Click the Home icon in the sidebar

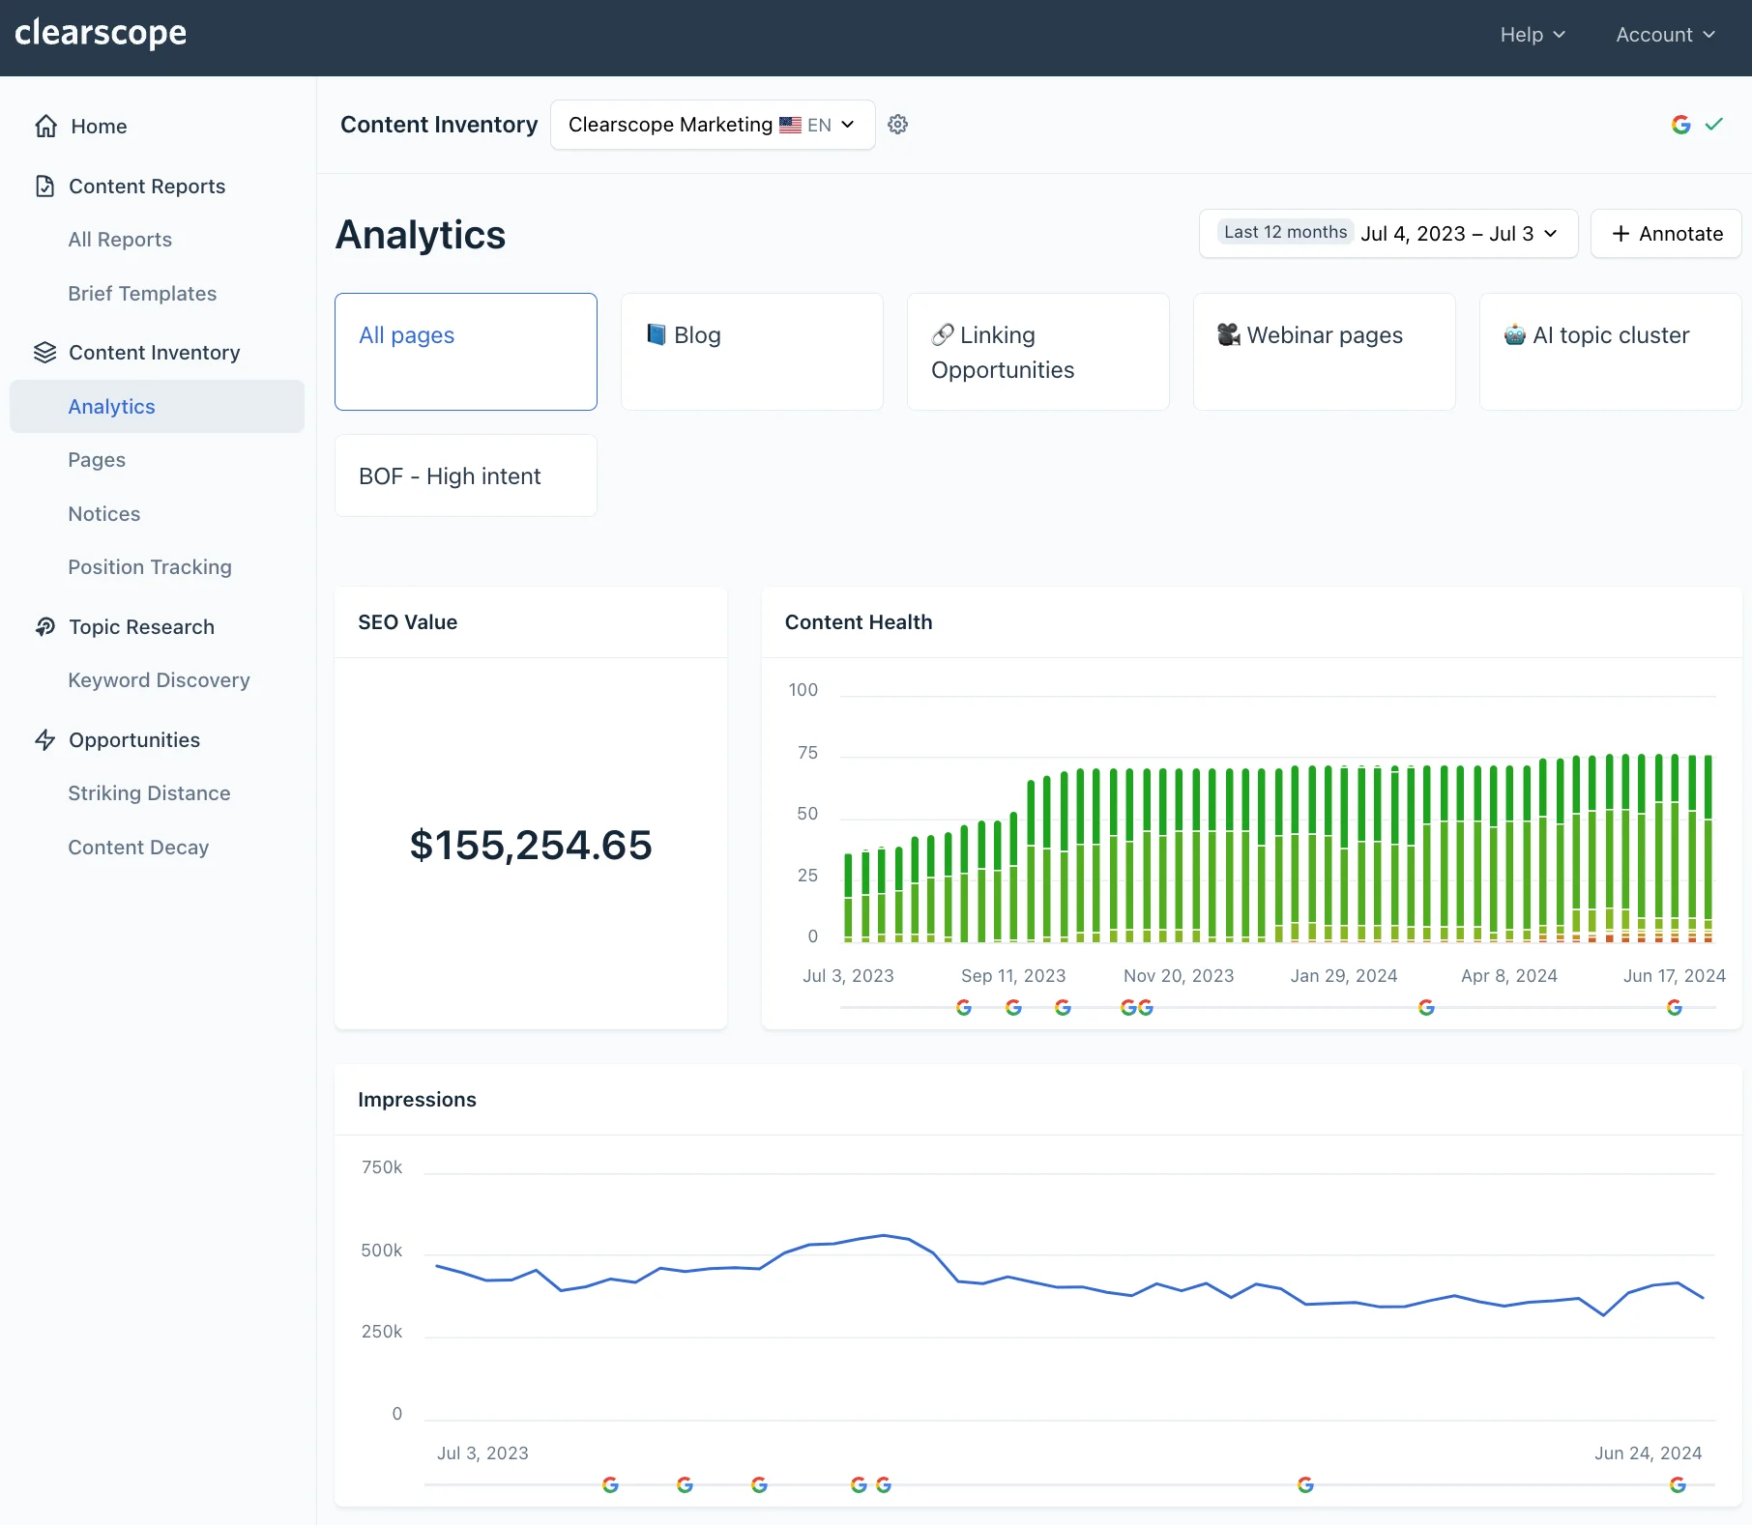tap(45, 126)
